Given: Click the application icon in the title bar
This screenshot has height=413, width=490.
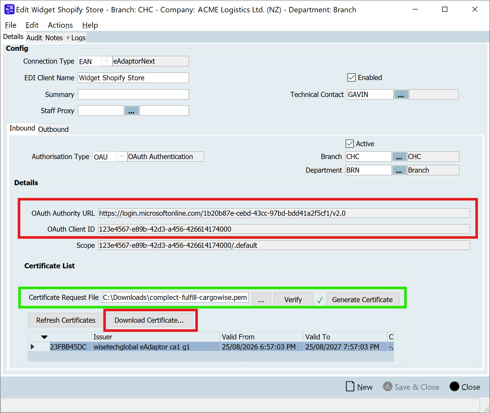Looking at the screenshot, I should [x=10, y=9].
